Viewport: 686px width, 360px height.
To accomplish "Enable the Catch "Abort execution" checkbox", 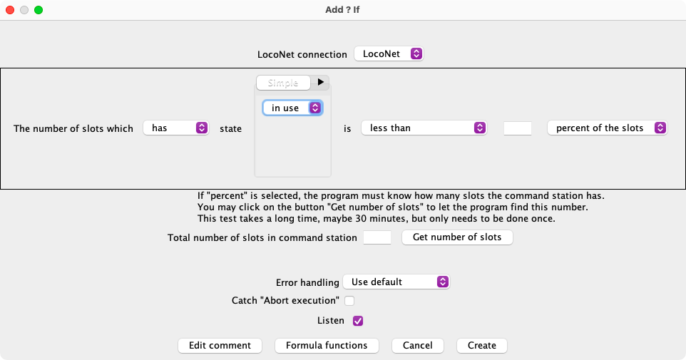I will (349, 301).
